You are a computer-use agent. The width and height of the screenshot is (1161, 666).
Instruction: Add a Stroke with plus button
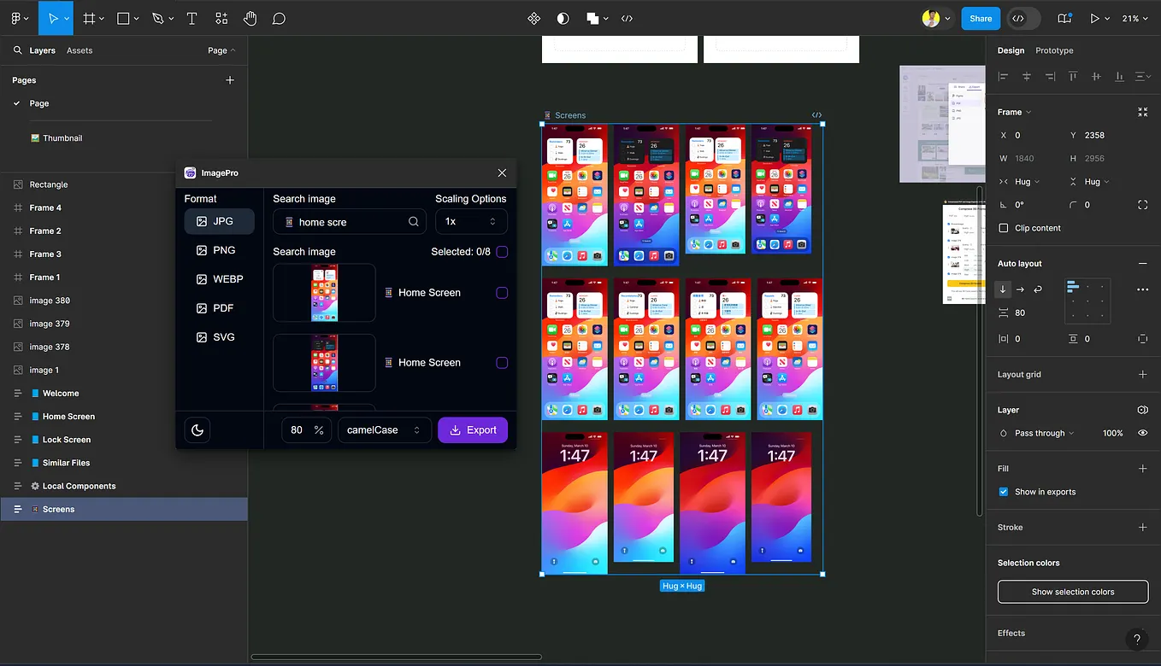click(x=1142, y=527)
